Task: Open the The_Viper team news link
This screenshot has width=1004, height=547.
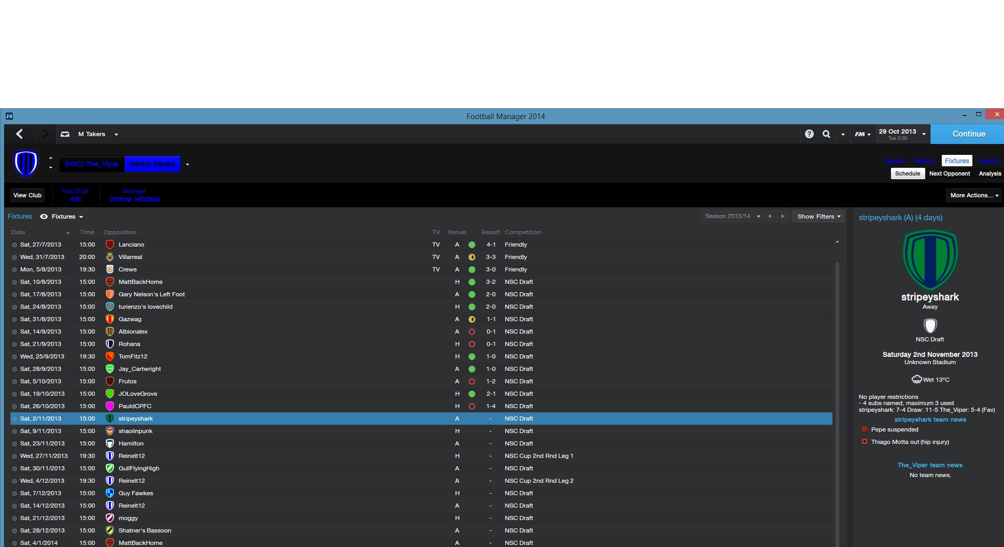Action: (930, 465)
